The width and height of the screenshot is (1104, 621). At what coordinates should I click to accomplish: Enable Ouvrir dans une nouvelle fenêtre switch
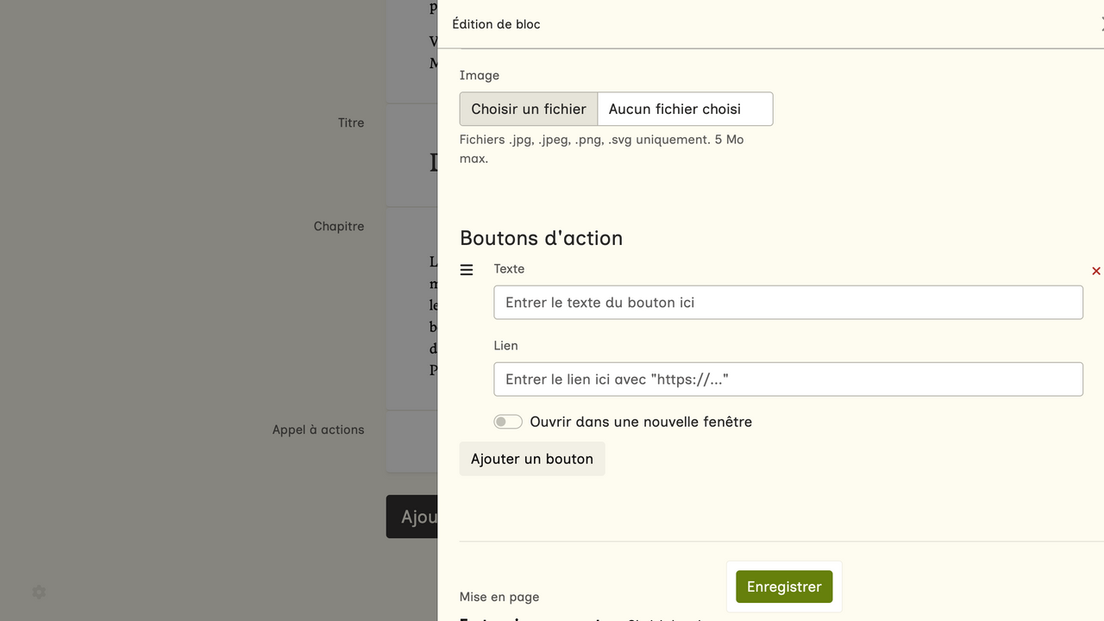[508, 422]
